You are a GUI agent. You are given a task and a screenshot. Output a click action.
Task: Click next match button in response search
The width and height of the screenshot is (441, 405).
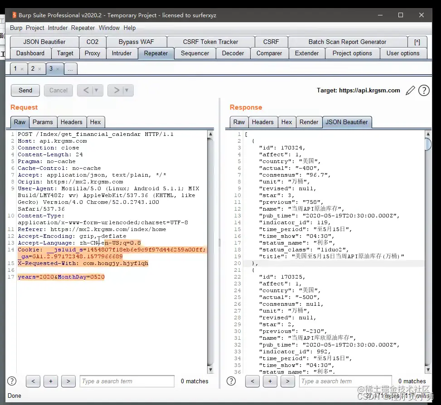pos(287,381)
